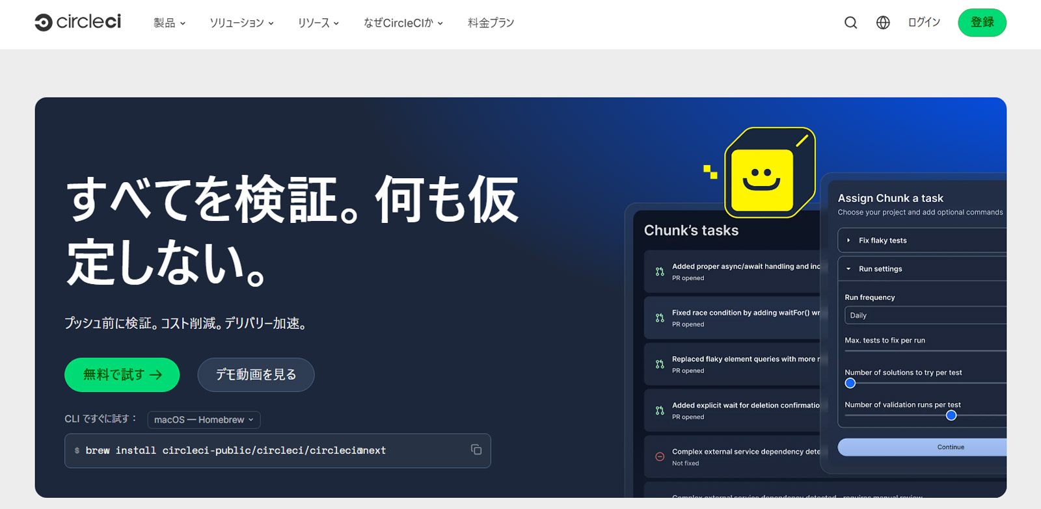
Task: Click the 'Assign Chunk a task' heading
Action: click(890, 198)
